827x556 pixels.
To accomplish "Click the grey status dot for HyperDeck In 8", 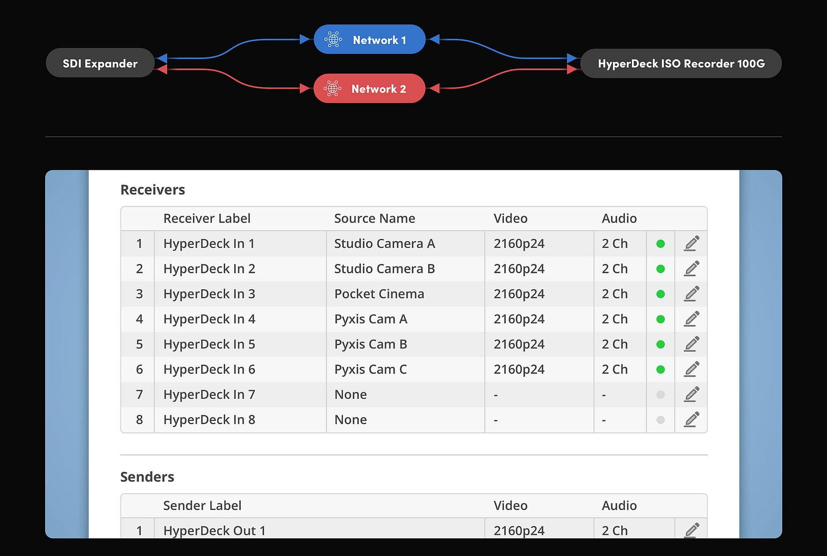I will click(x=660, y=420).
